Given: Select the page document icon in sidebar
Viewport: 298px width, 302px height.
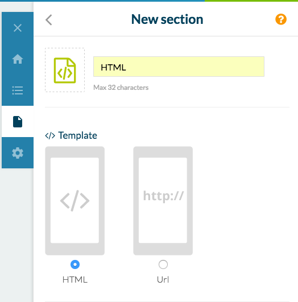Looking at the screenshot, I should (18, 122).
